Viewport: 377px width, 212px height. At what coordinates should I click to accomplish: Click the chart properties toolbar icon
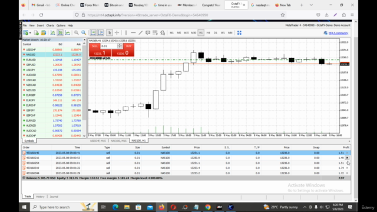tap(163, 33)
